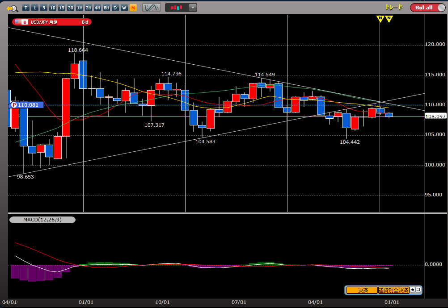Click the square icon beside the star
This screenshot has width=448, height=308.
(418, 290)
